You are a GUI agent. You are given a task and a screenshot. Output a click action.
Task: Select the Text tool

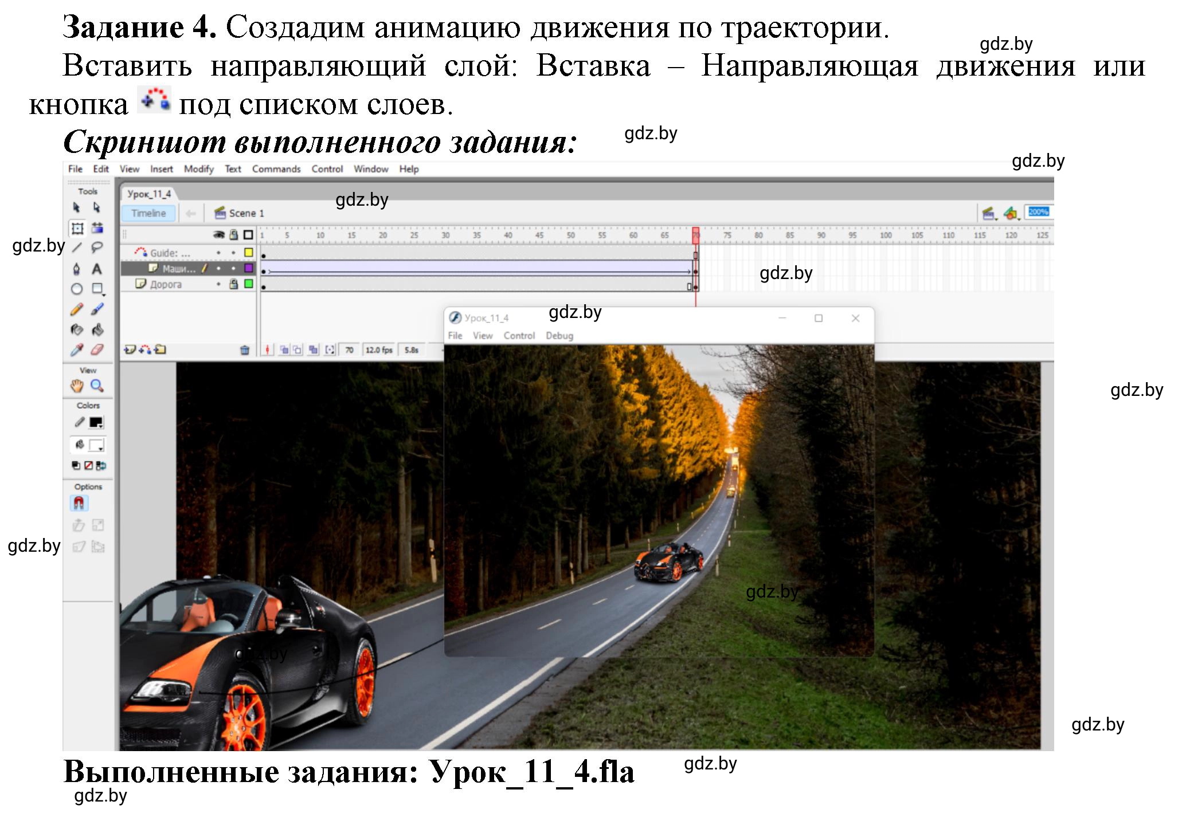(97, 269)
